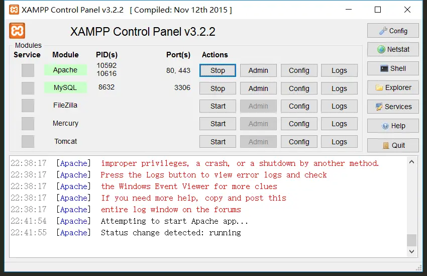The width and height of the screenshot is (427, 276).
Task: Open Explorer with the folder icon
Action: pyautogui.click(x=393, y=87)
